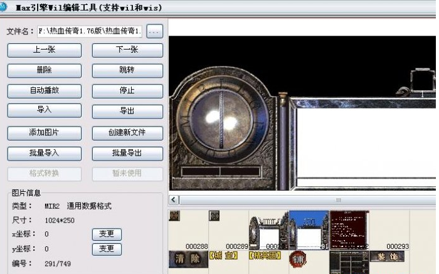Select thumbnail image 000289
The height and width of the screenshot is (274, 439).
tap(228, 229)
